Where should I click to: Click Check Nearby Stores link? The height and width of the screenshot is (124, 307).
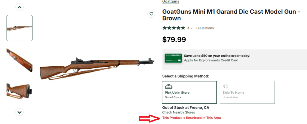tap(178, 112)
